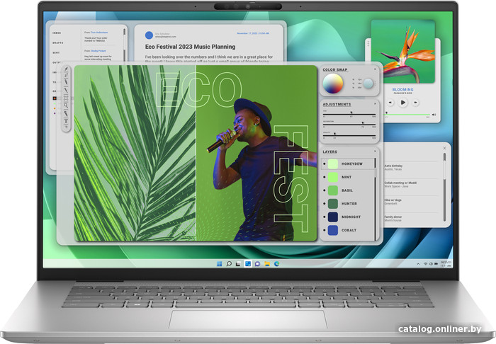Open the Inbox folder in mail
This screenshot has height=344, width=496.
click(57, 33)
